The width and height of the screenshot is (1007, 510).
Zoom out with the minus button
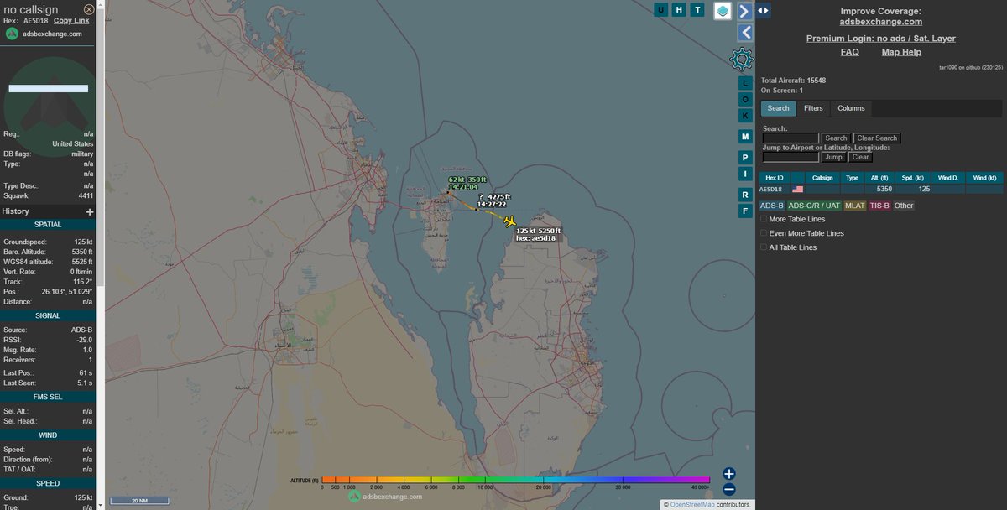tap(729, 490)
